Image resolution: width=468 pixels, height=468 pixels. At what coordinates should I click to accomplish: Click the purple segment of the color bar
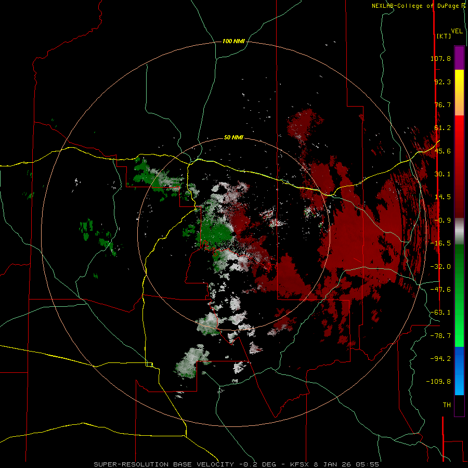pos(459,58)
